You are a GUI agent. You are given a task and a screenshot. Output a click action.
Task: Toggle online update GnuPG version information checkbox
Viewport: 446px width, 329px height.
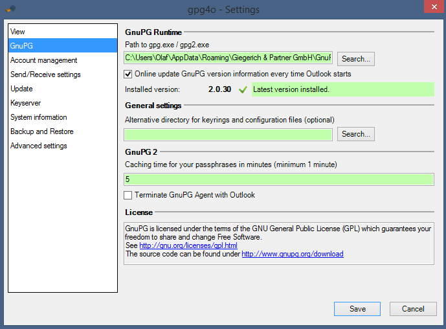pyautogui.click(x=128, y=74)
